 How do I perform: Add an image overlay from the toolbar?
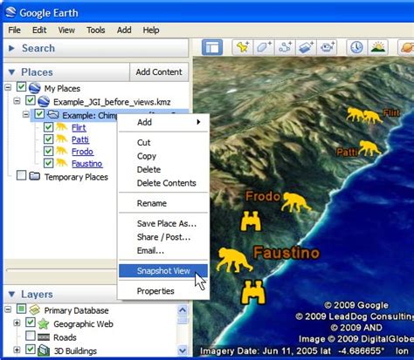[306, 47]
